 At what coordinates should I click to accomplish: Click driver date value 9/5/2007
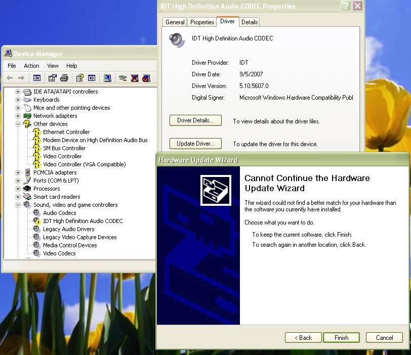[251, 74]
